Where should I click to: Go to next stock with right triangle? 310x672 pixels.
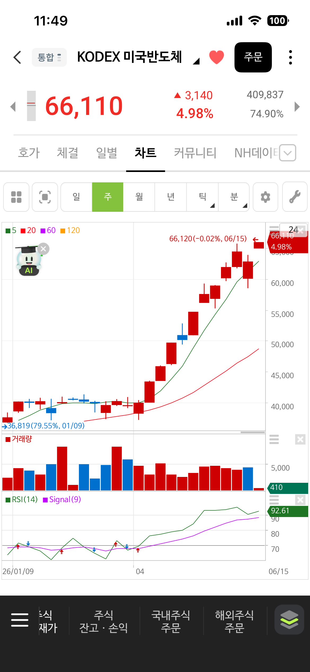point(297,107)
